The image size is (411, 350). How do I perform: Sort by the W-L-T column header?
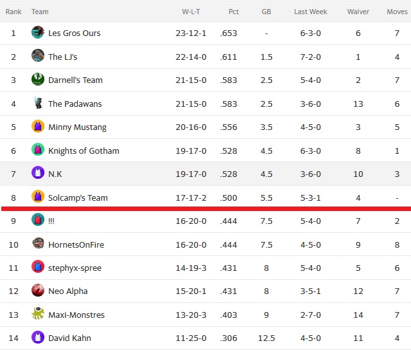click(x=191, y=12)
